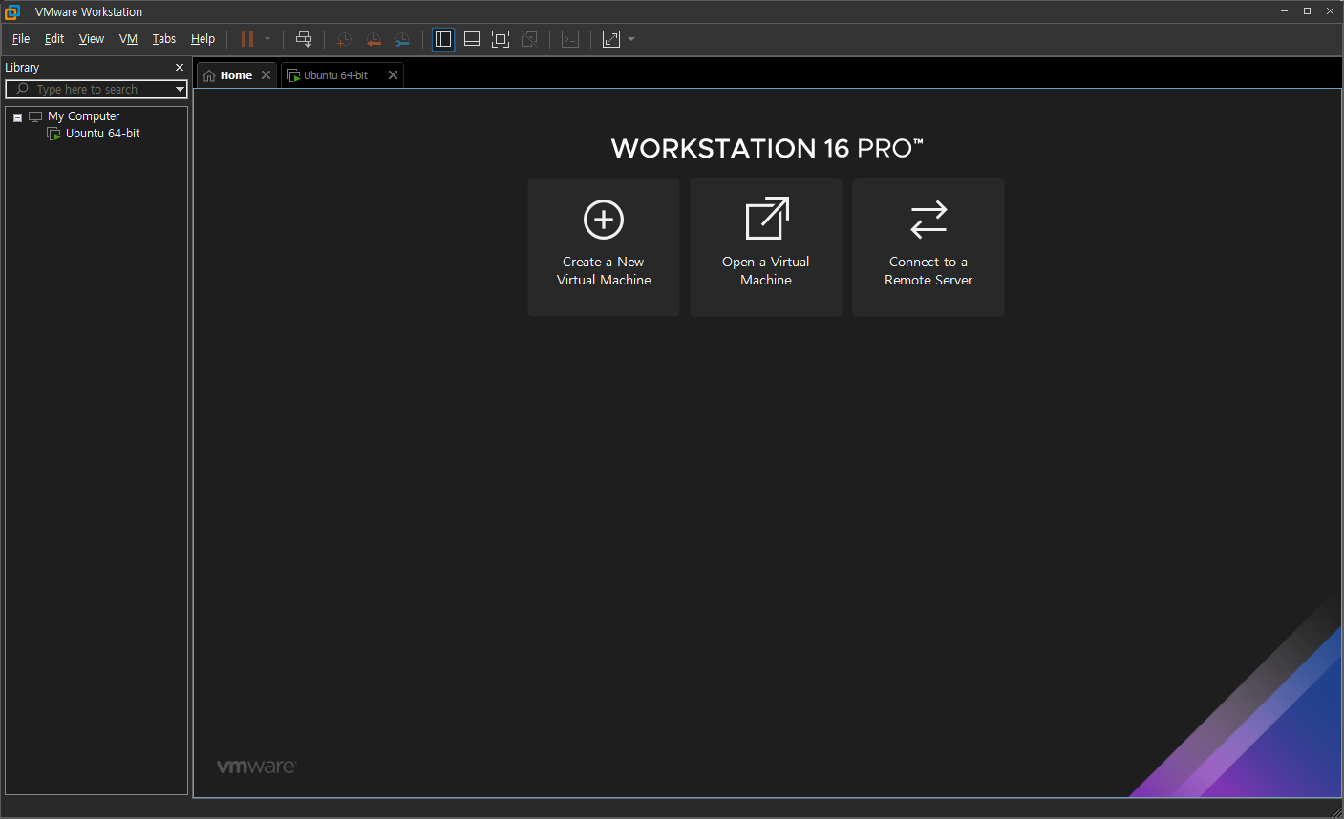The width and height of the screenshot is (1344, 819).
Task: Click Connect to a Remote Server tile
Action: coord(928,246)
